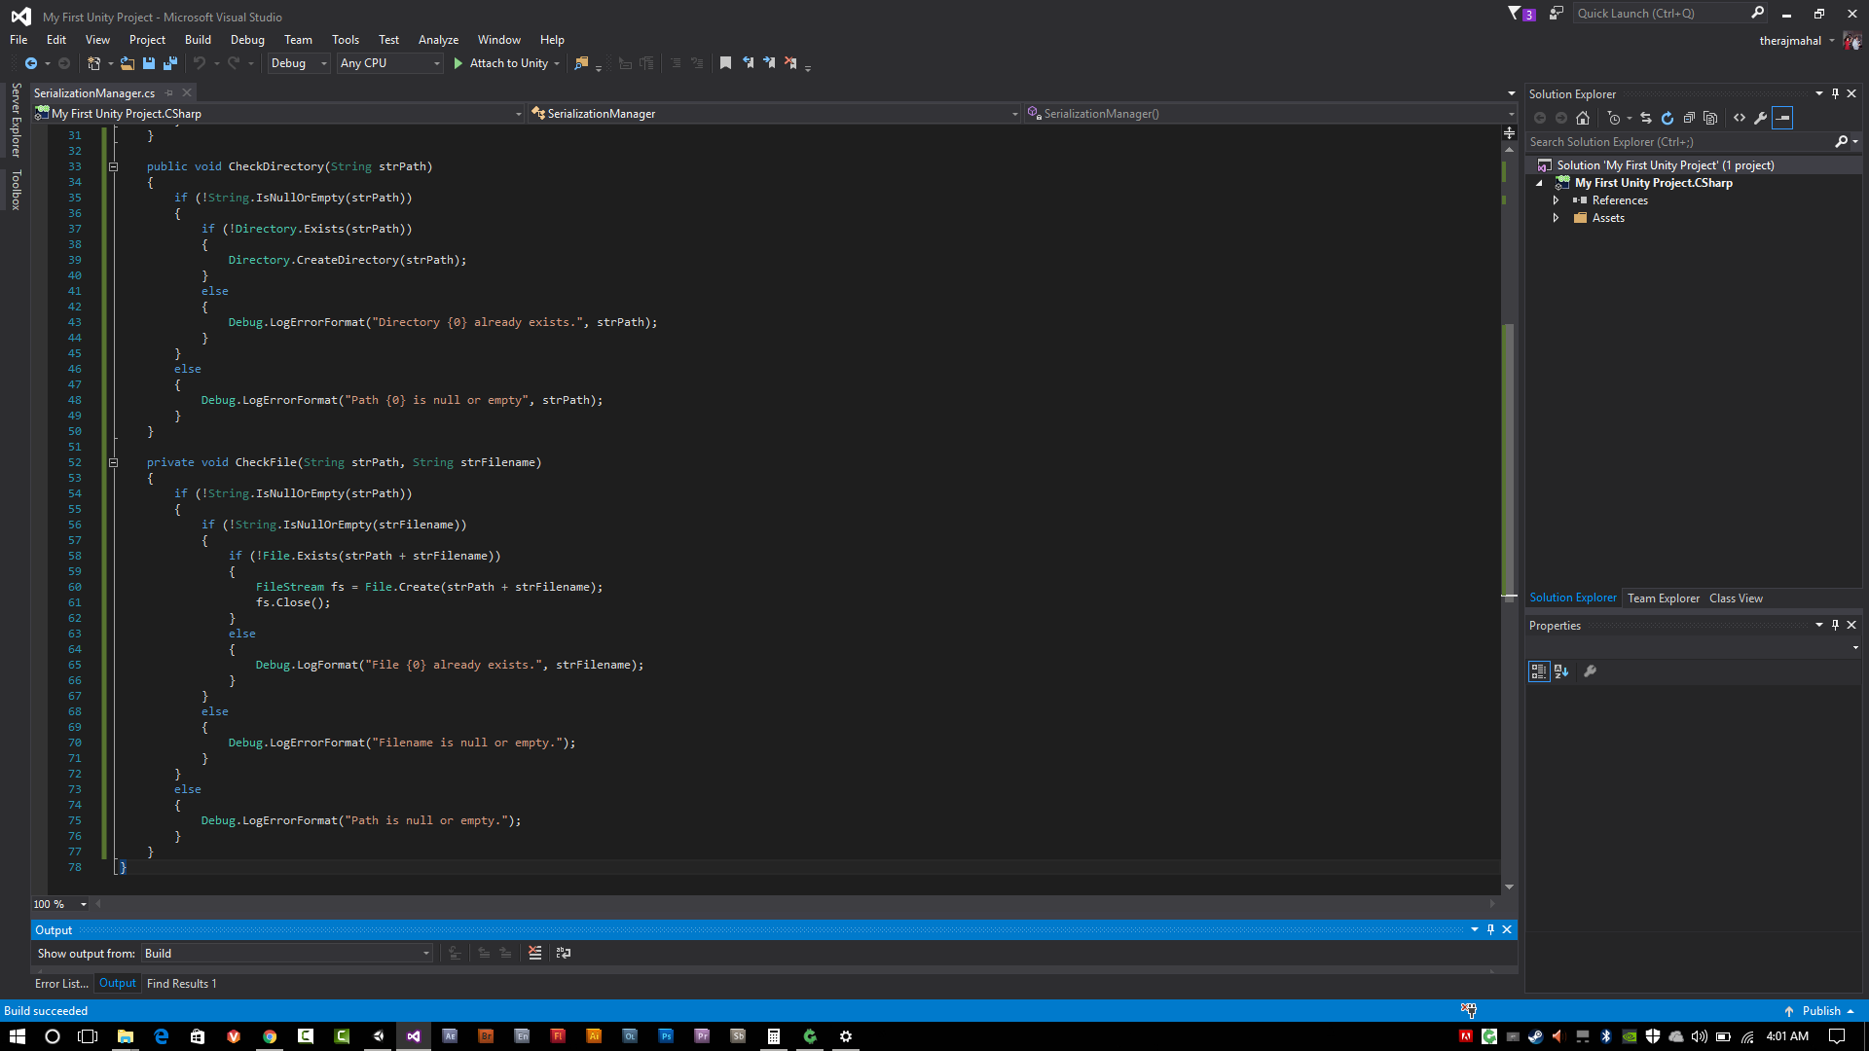Click Clear All icon in Output toolbar
The height and width of the screenshot is (1051, 1869).
point(534,953)
